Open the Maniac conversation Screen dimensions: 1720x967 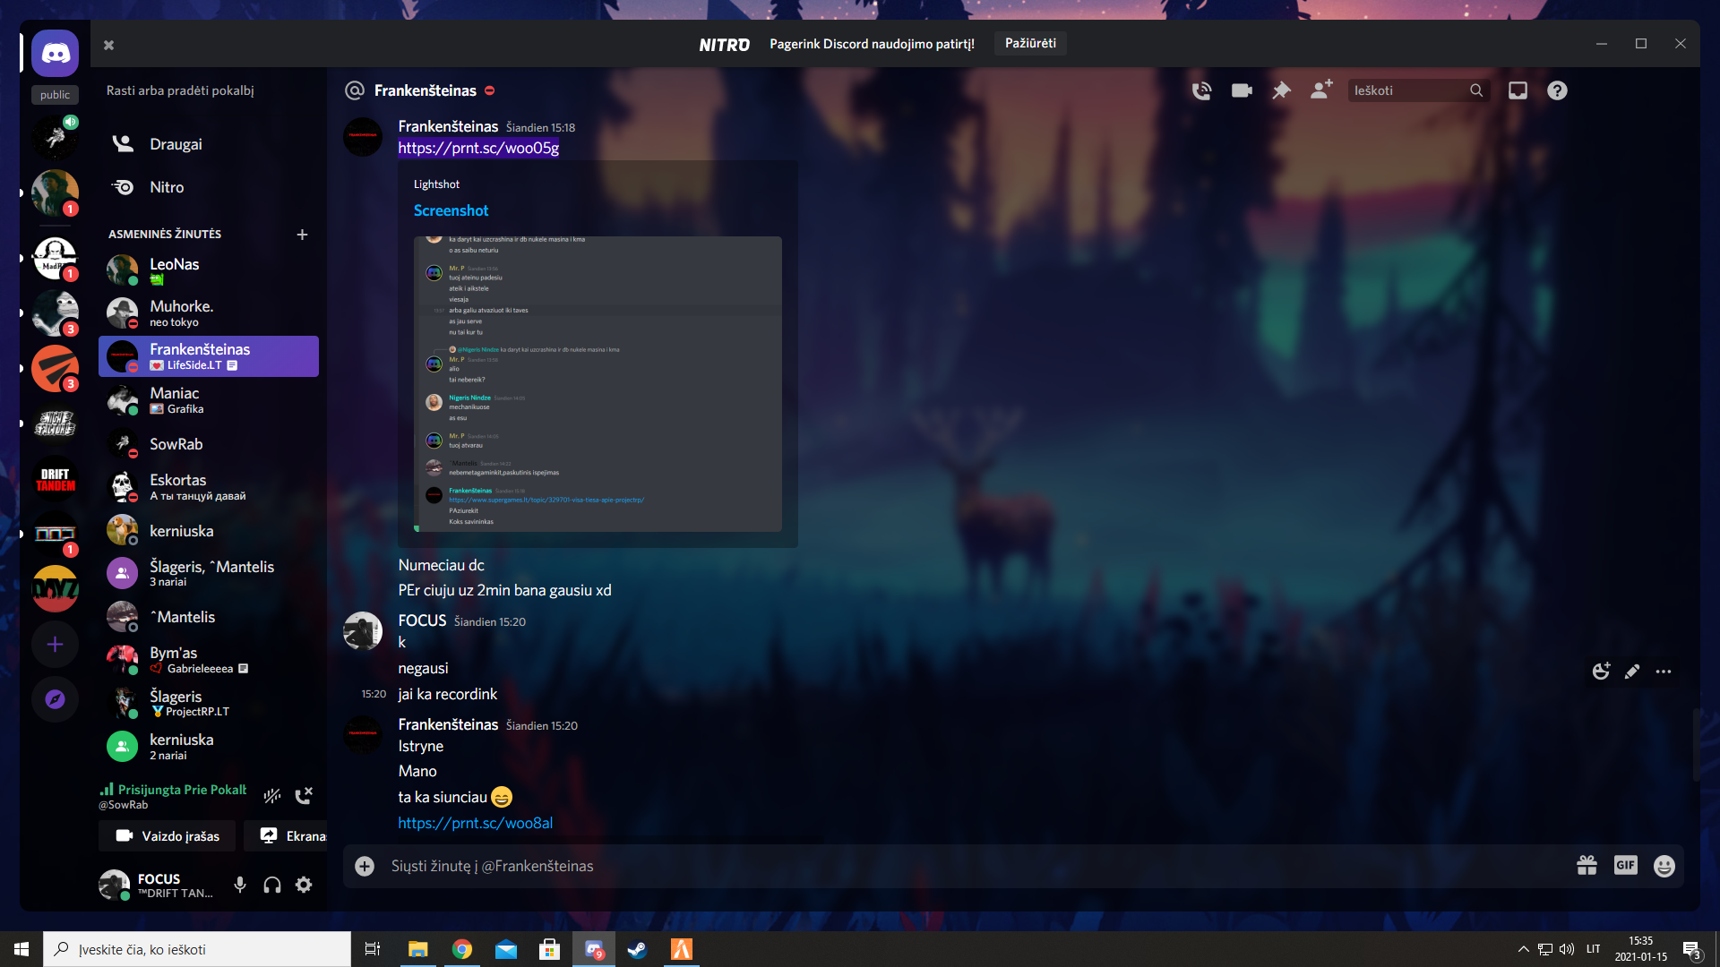(209, 400)
